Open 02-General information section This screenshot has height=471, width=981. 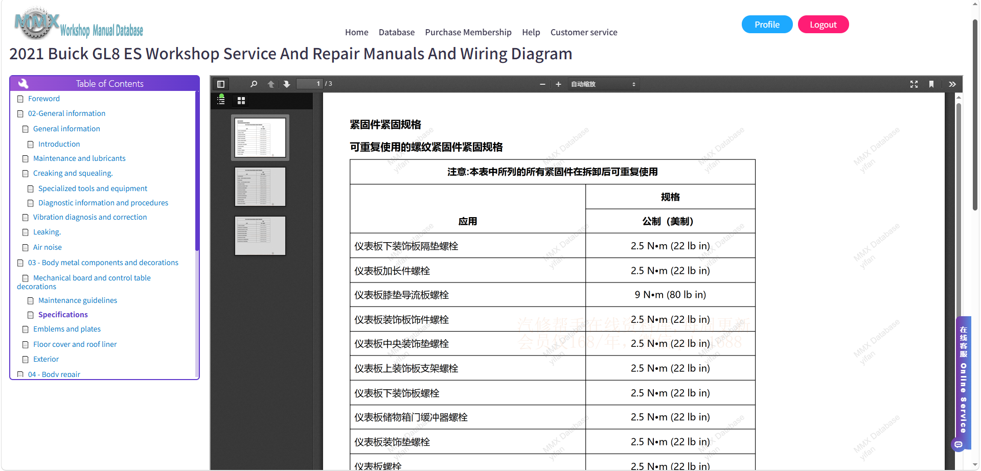point(66,113)
